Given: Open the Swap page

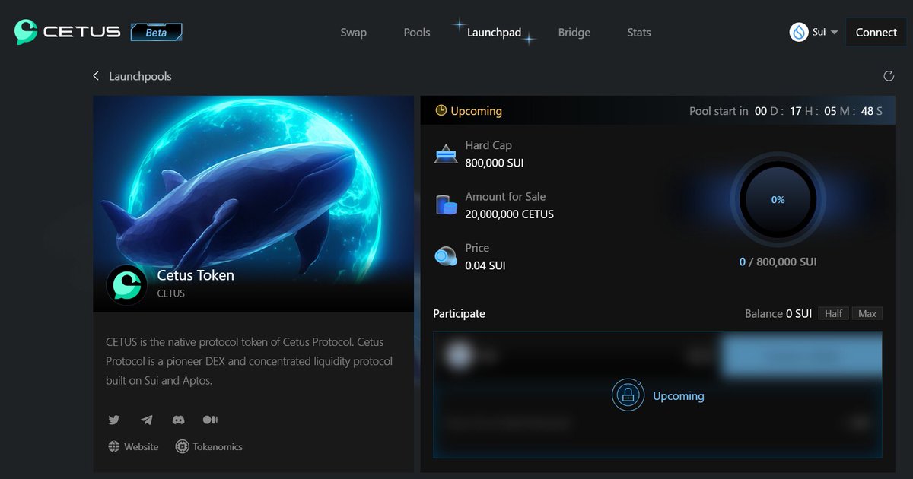Looking at the screenshot, I should click(x=353, y=33).
